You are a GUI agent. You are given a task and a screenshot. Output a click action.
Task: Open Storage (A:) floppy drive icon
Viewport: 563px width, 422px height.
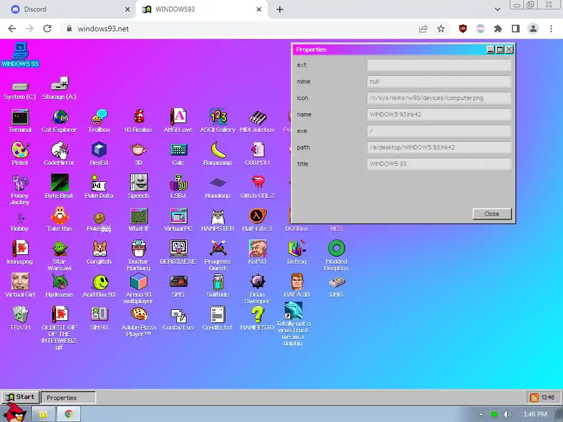click(x=59, y=88)
